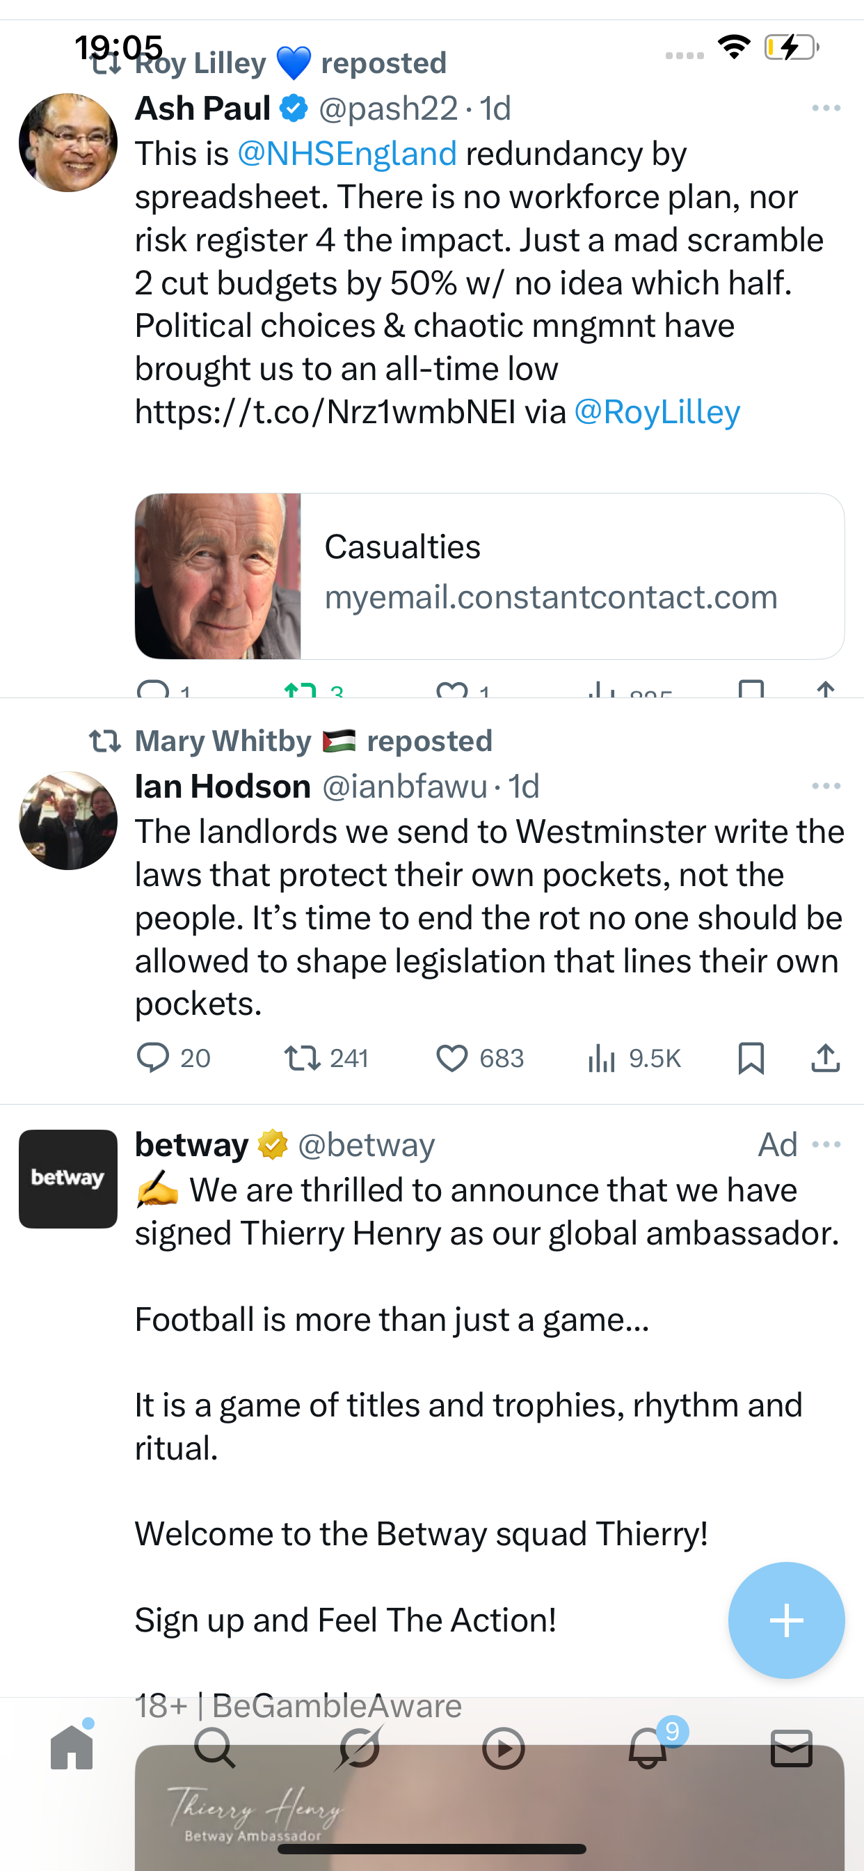Compose a new post with plus button
The height and width of the screenshot is (1871, 864).
[786, 1620]
